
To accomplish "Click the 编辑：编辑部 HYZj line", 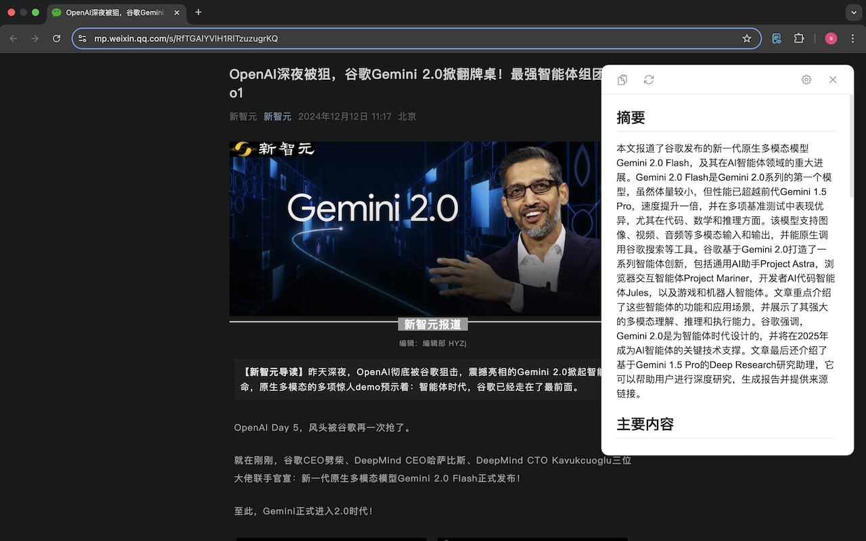I will (x=433, y=343).
